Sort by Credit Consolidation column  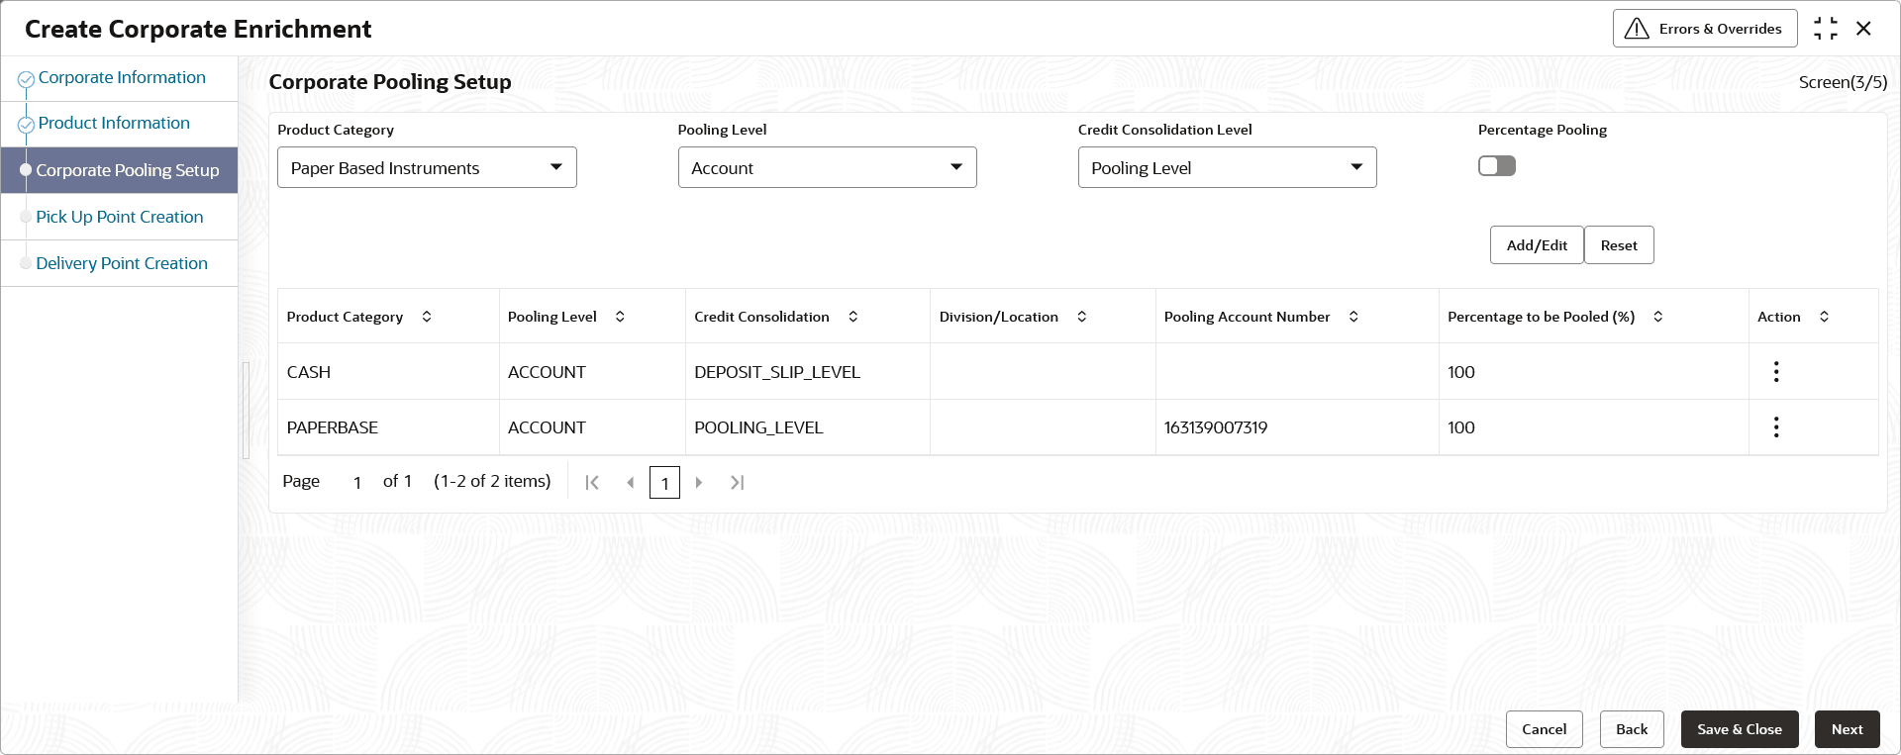click(x=852, y=317)
